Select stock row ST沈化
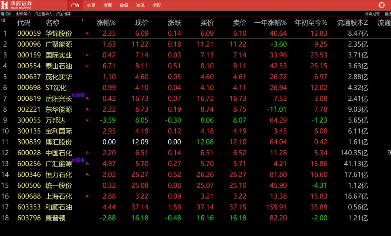 195,88
